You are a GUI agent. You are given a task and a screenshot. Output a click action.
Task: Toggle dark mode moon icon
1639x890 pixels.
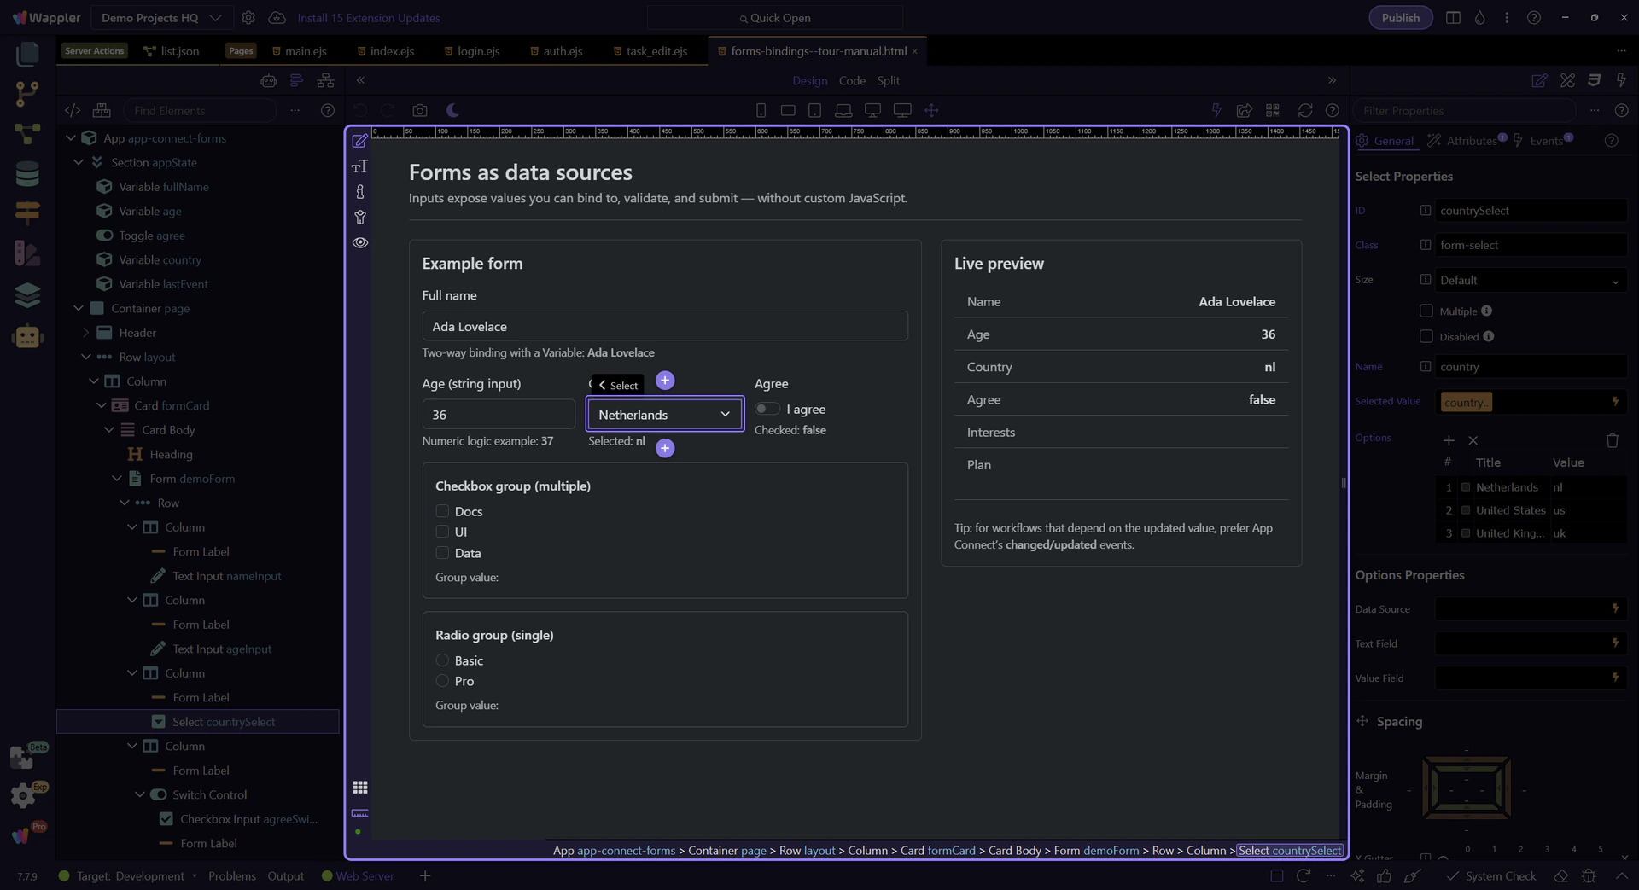(452, 110)
